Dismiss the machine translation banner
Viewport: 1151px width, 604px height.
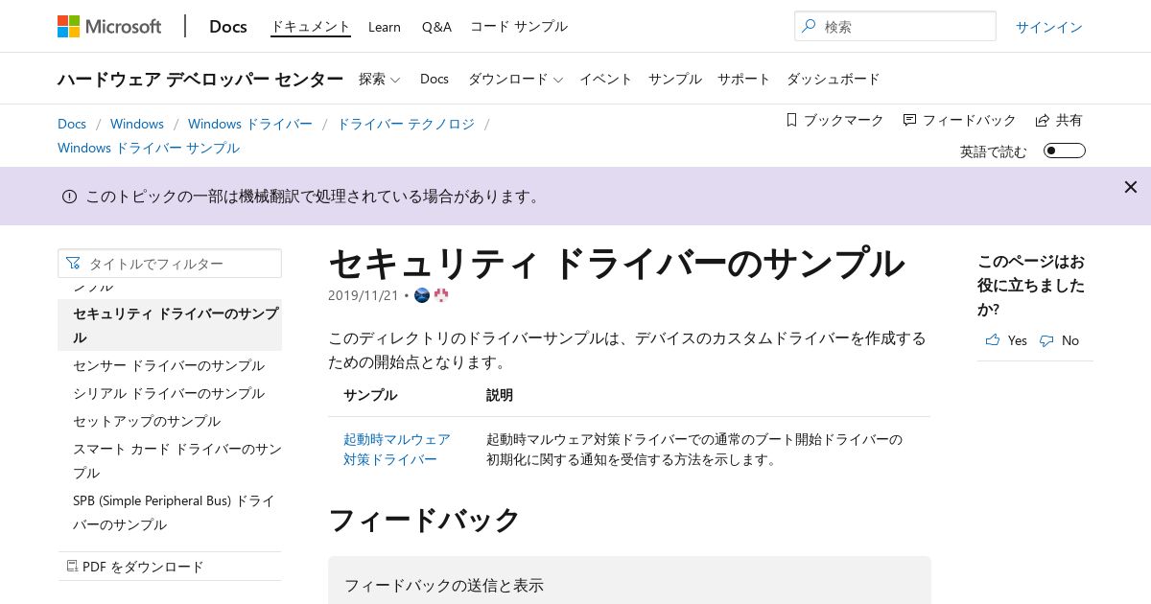1131,187
